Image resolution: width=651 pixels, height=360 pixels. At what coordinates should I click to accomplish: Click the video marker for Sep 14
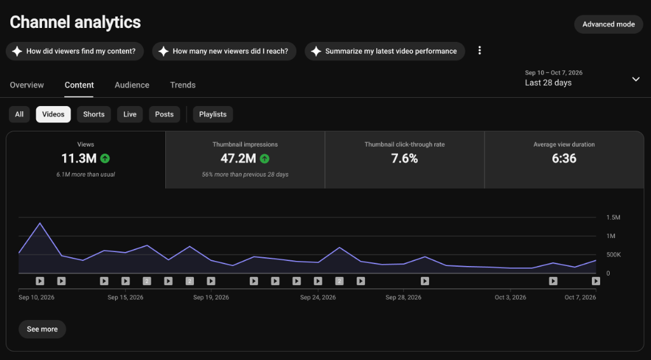click(104, 281)
